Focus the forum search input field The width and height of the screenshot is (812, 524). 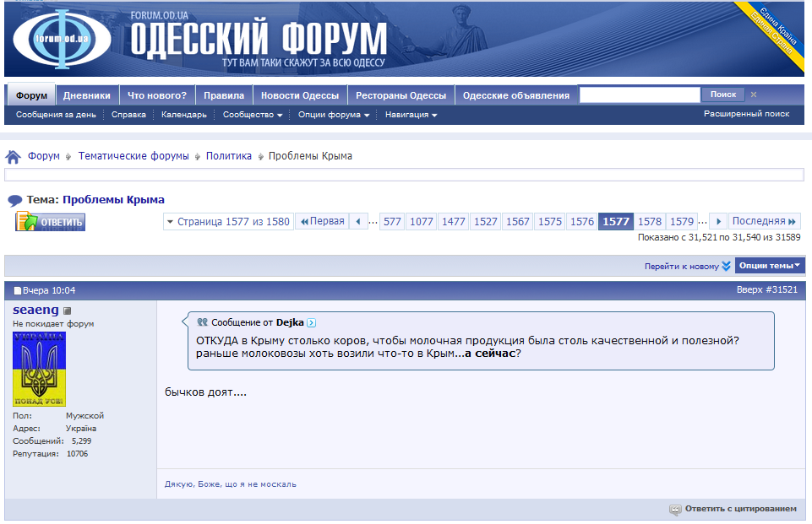(x=640, y=95)
